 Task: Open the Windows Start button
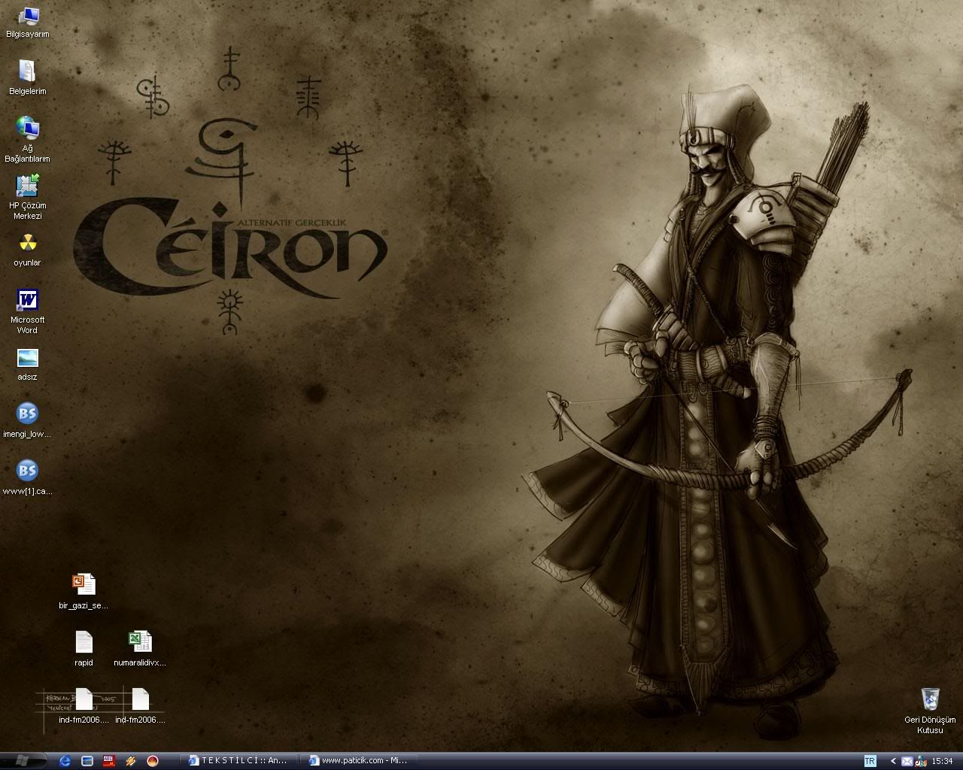click(x=23, y=760)
